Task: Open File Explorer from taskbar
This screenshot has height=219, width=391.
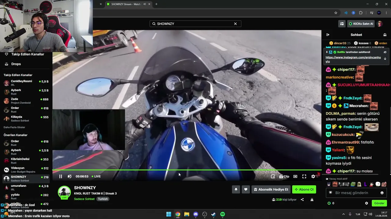Action: click(187, 214)
